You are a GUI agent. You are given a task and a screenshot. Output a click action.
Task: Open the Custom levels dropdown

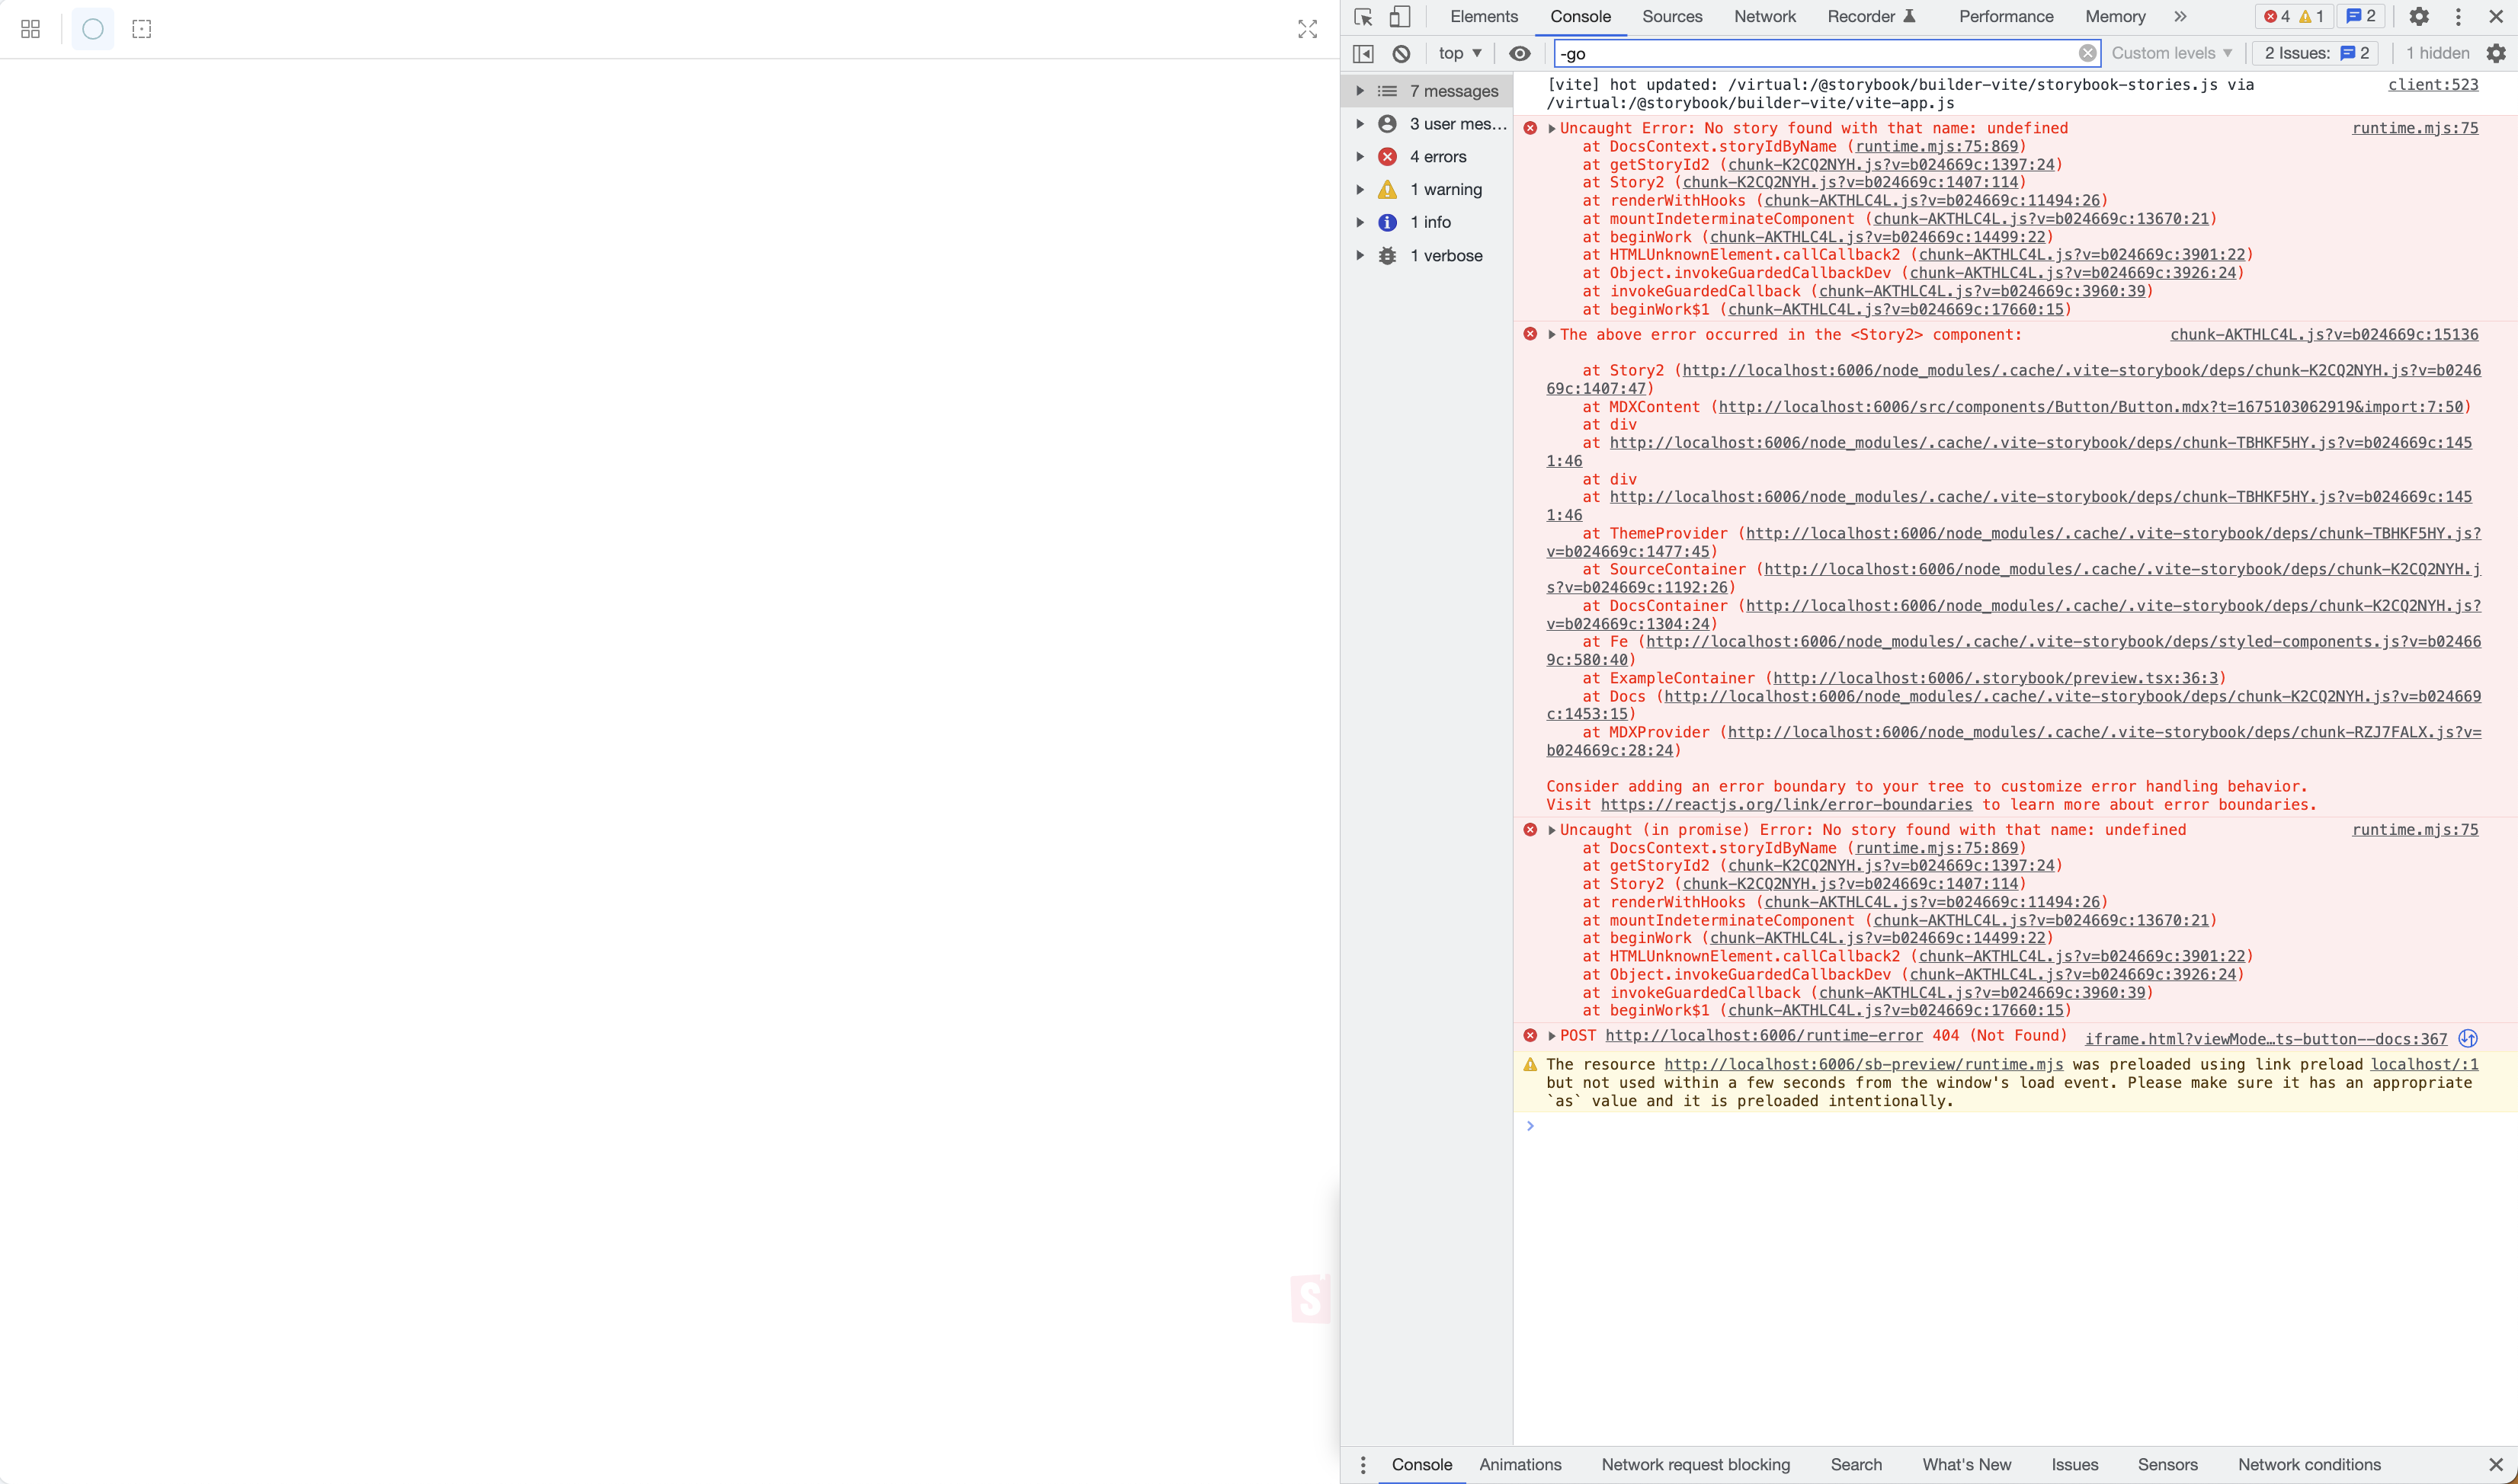2172,53
